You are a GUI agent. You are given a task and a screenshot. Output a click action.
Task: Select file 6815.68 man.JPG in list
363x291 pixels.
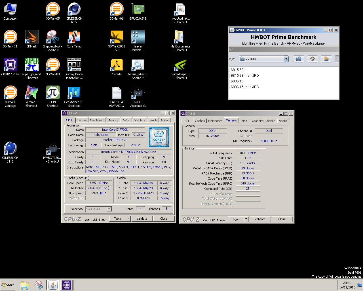tap(244, 76)
